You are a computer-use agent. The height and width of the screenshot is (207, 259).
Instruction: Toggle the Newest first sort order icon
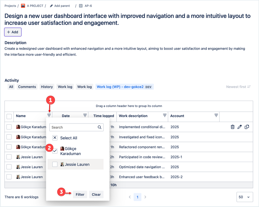[249, 87]
